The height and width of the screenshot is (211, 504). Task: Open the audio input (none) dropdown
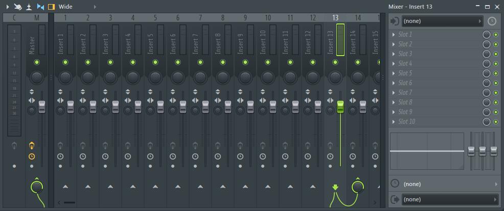pyautogui.click(x=442, y=21)
